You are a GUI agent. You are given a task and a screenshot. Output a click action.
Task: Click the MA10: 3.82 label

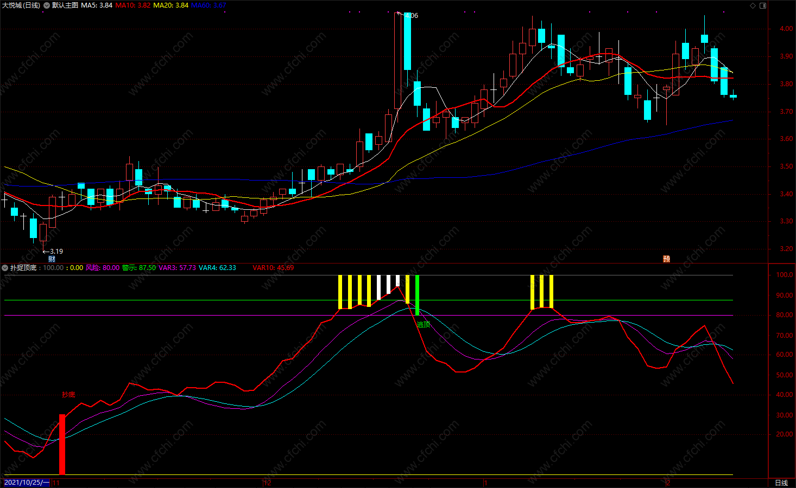(133, 5)
